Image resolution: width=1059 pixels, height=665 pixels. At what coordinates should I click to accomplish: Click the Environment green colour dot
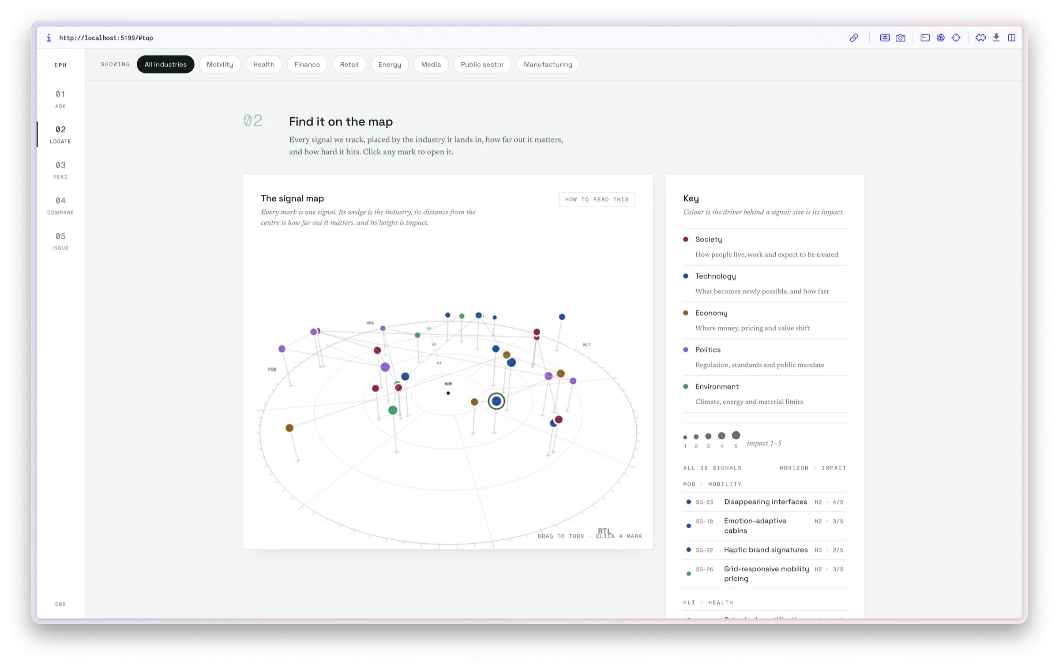click(x=686, y=386)
